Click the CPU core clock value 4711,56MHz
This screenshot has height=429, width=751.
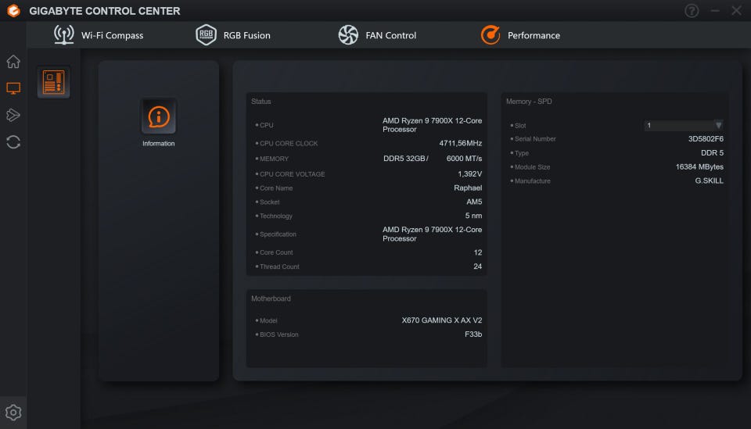click(x=460, y=144)
